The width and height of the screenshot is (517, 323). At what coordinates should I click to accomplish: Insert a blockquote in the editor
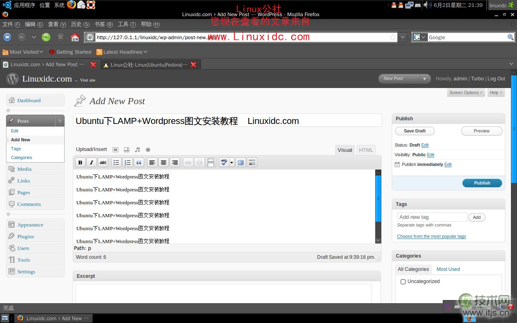tap(139, 162)
